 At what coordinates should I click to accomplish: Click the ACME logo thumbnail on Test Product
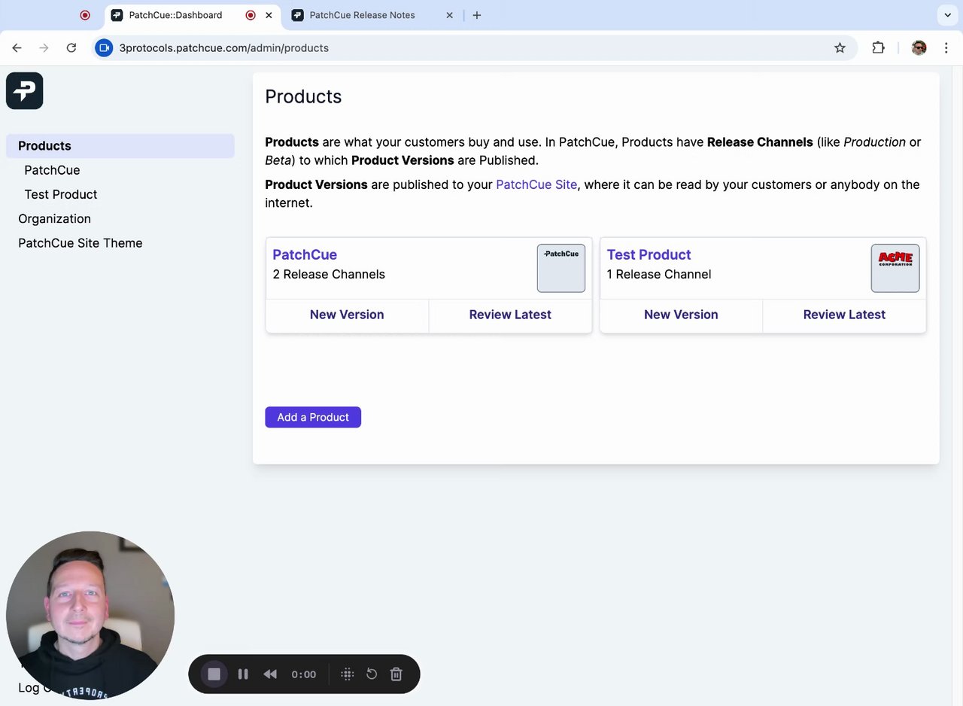895,268
